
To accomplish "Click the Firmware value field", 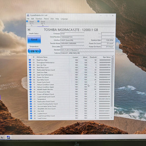I will pyautogui.click(x=72, y=34).
